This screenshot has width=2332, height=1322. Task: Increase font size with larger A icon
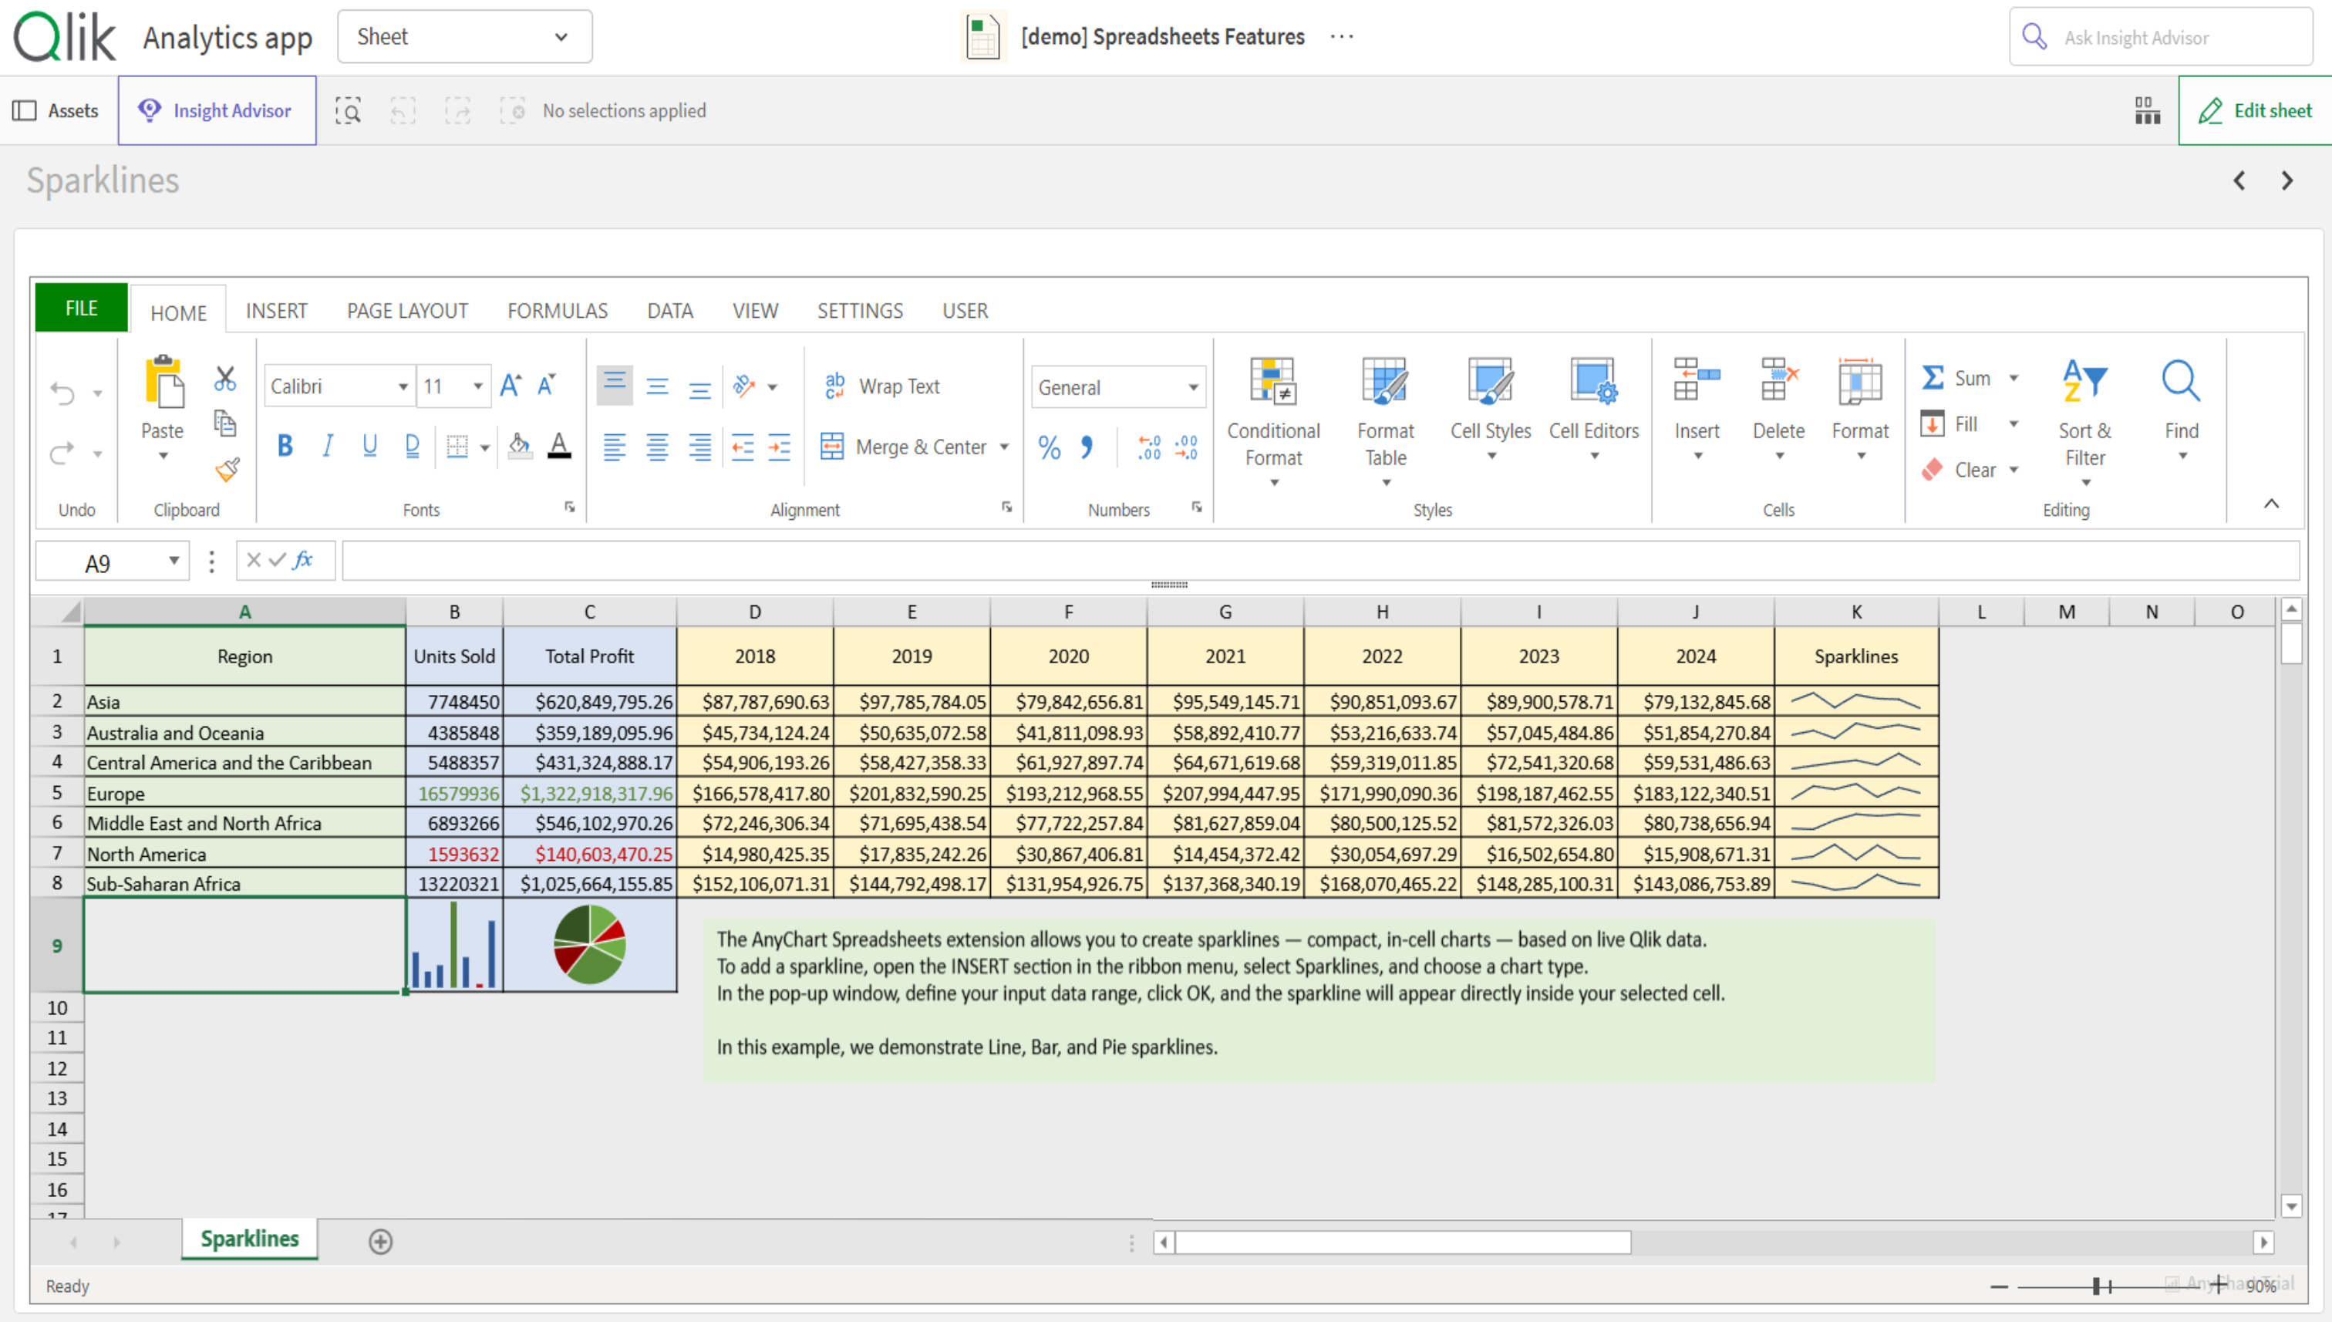pos(511,386)
